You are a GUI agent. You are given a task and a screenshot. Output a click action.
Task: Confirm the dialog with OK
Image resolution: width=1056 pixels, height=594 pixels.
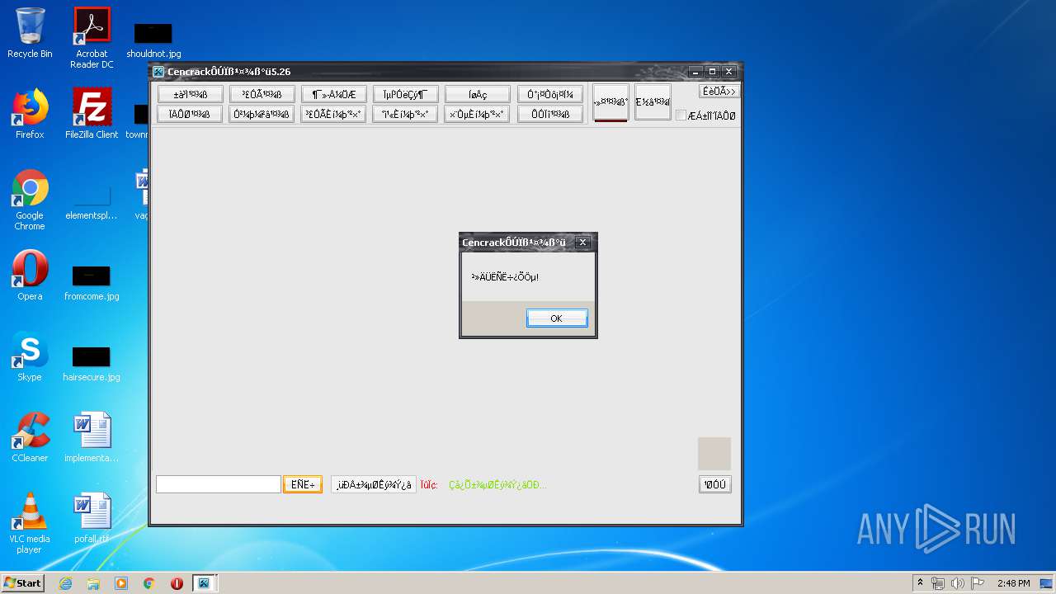[557, 318]
